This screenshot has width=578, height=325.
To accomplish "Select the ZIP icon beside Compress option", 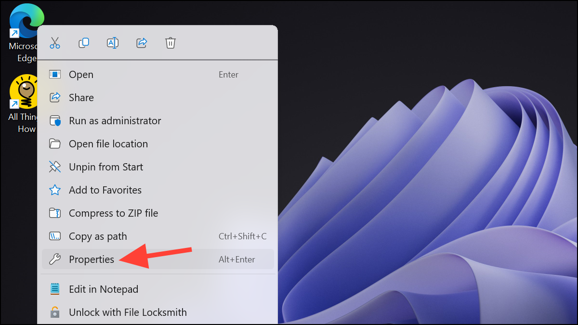I will point(55,213).
